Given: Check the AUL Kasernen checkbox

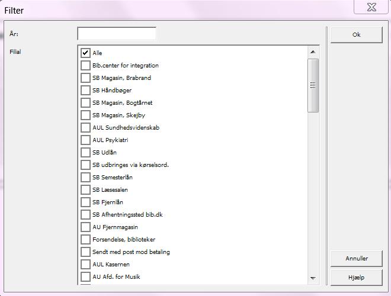Looking at the screenshot, I should click(x=85, y=265).
